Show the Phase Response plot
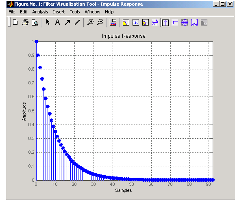The height and width of the screenshot is (200, 235). 136,23
